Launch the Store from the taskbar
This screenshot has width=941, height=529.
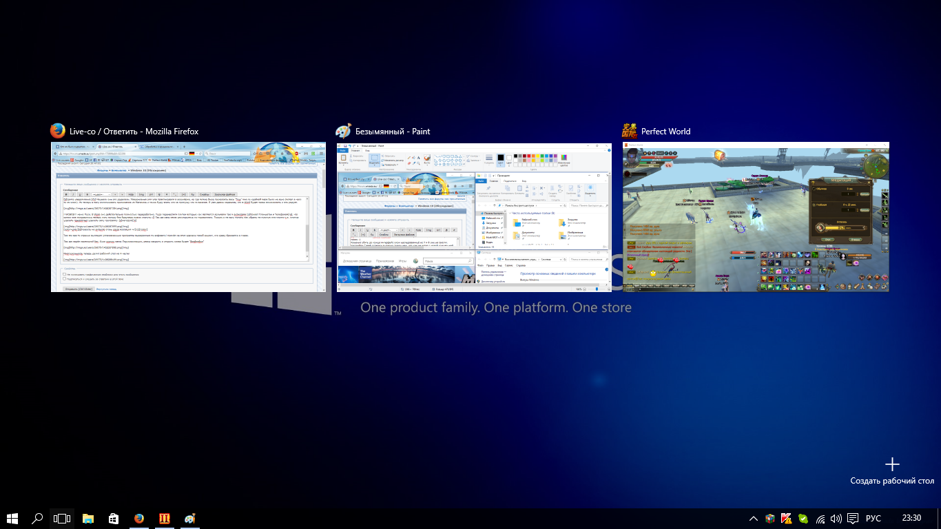[x=114, y=519]
